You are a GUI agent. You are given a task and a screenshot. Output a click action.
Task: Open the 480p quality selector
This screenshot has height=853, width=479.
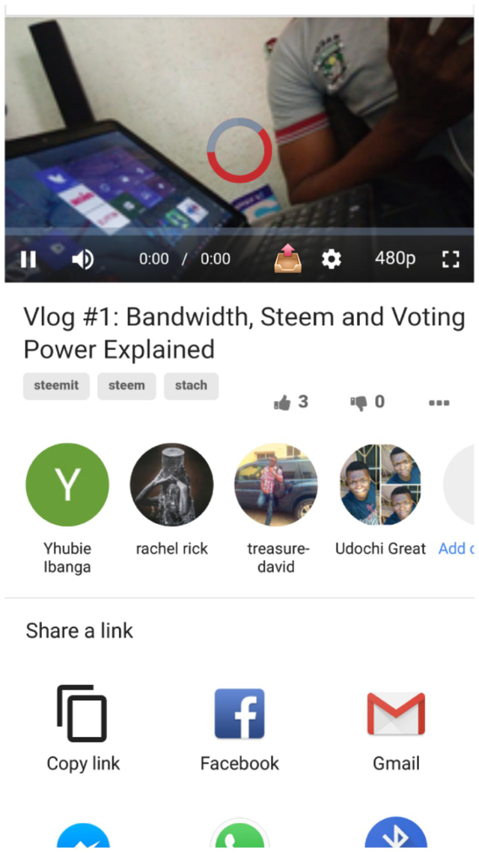pyautogui.click(x=395, y=259)
